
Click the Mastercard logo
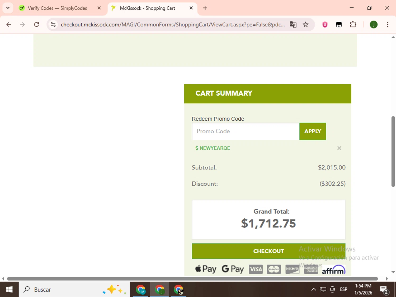click(274, 269)
